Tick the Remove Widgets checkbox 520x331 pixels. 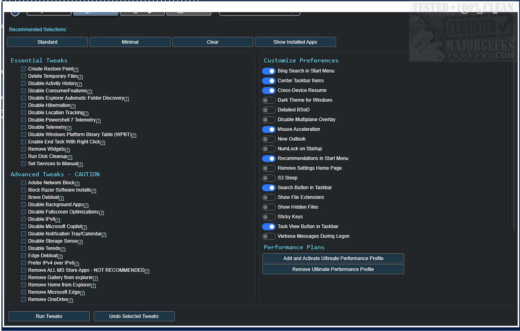click(24, 149)
